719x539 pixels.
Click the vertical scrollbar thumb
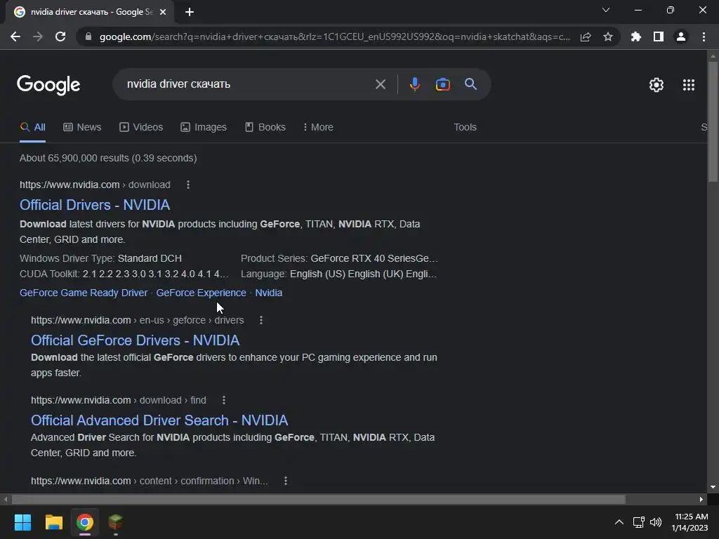point(713,121)
